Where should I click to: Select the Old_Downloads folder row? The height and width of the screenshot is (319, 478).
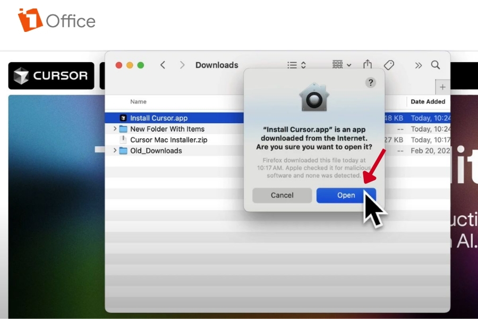(x=277, y=150)
